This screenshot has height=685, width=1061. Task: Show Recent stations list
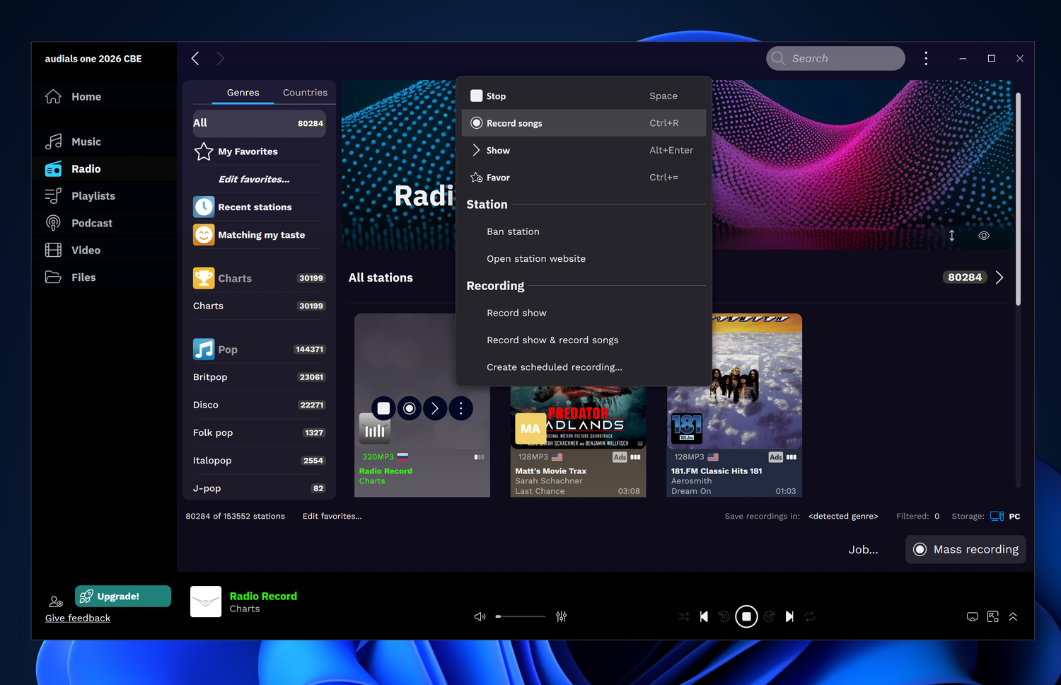click(x=259, y=207)
